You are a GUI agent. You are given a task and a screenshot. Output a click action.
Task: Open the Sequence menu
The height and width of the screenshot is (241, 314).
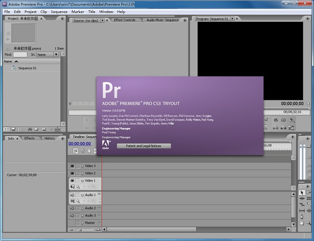coord(59,12)
